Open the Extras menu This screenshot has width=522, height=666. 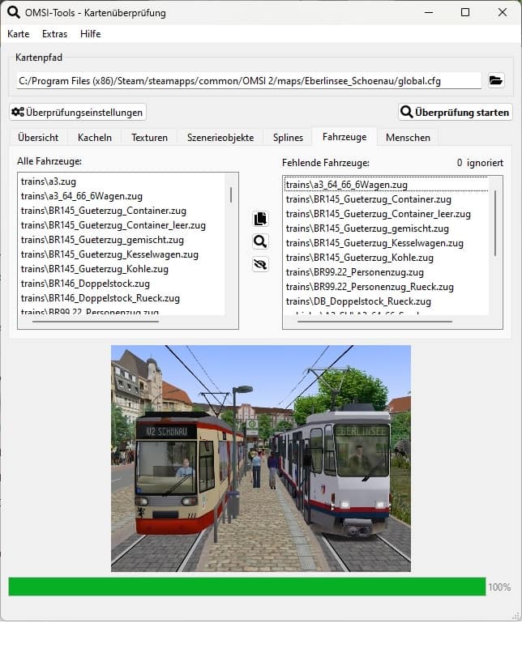(54, 34)
